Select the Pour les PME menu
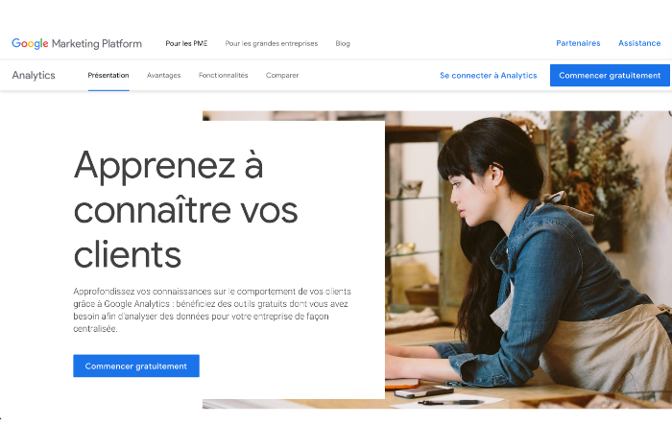This screenshot has height=448, width=672. point(186,43)
